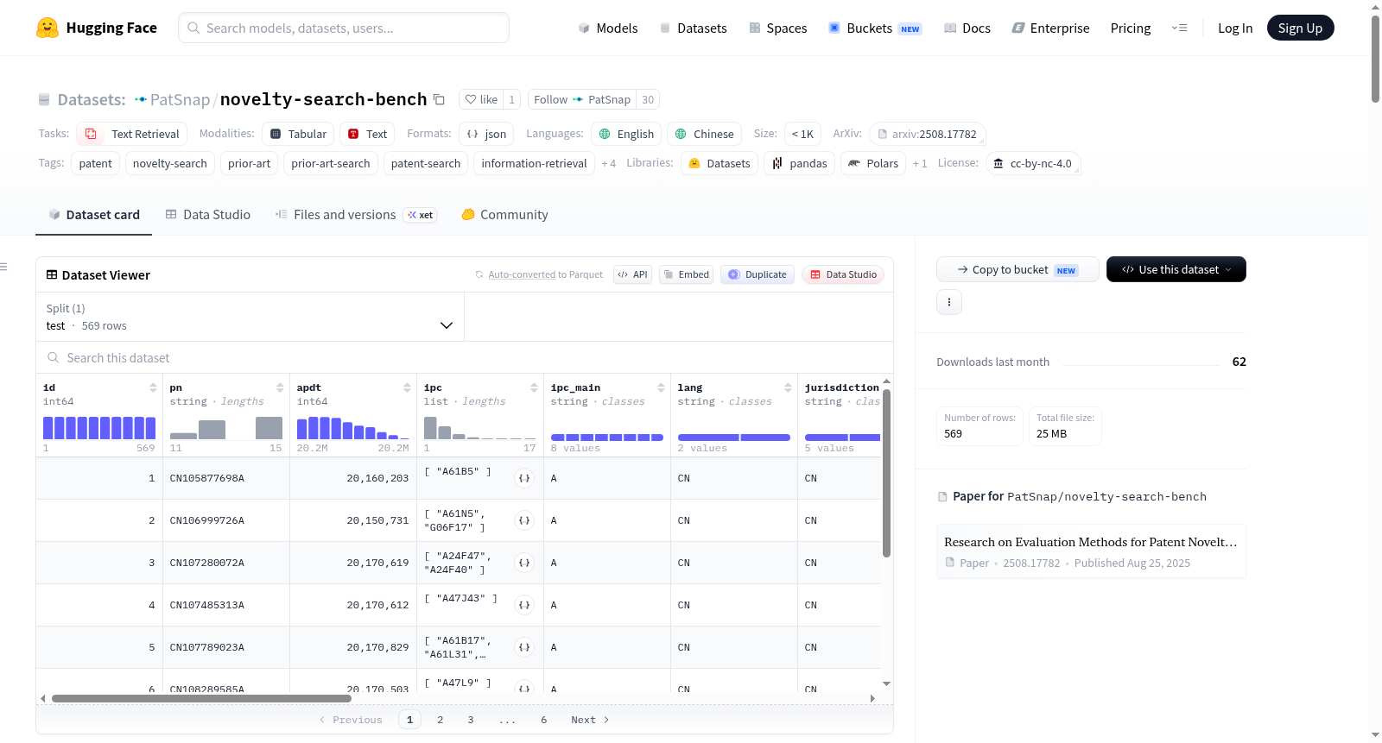
Task: Focus the Search this dataset field
Action: (x=465, y=358)
